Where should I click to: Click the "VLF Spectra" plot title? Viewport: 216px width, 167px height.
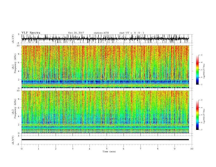pyautogui.click(x=31, y=33)
